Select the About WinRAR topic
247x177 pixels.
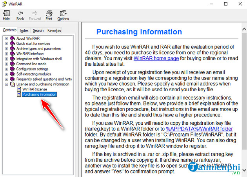28,39
